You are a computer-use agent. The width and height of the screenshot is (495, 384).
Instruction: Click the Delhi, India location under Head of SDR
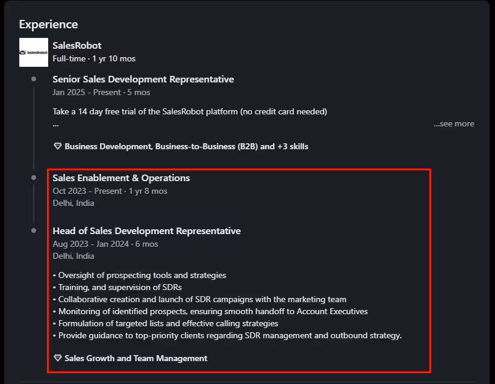(x=73, y=256)
